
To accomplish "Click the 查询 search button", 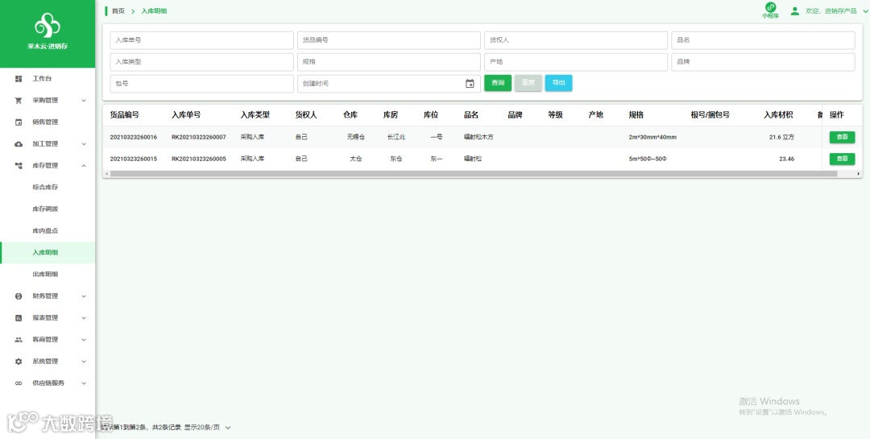I will coord(498,83).
